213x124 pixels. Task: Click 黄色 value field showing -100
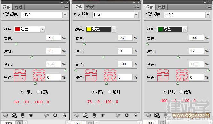(125, 64)
